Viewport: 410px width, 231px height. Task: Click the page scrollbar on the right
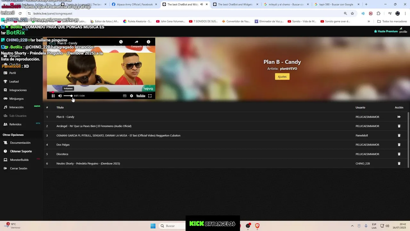coord(408,140)
